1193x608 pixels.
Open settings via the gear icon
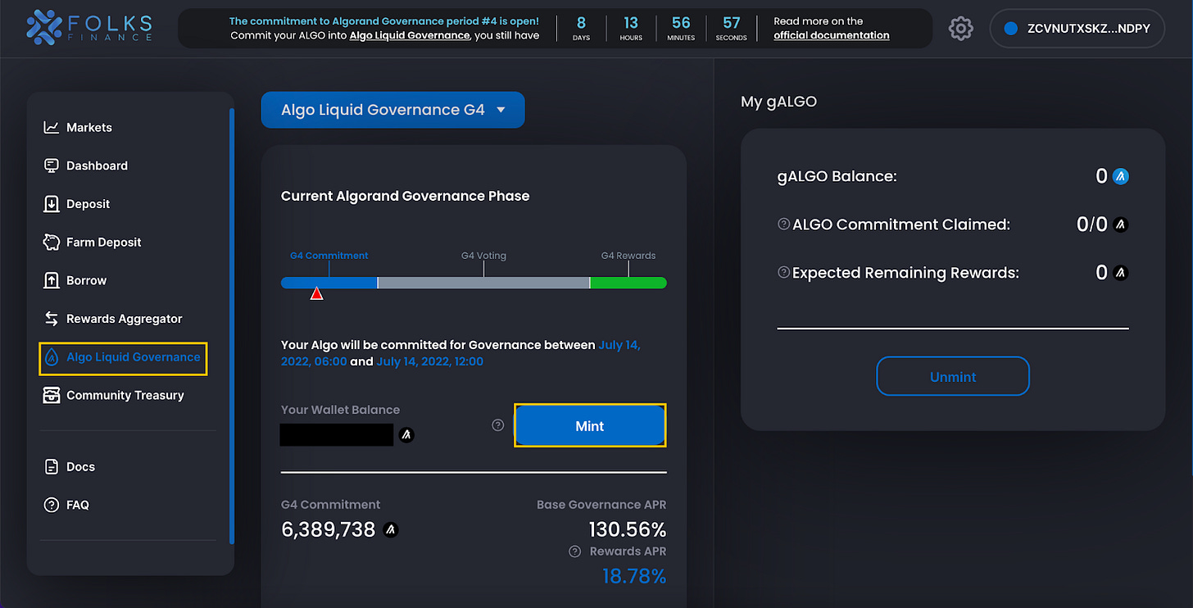point(960,29)
